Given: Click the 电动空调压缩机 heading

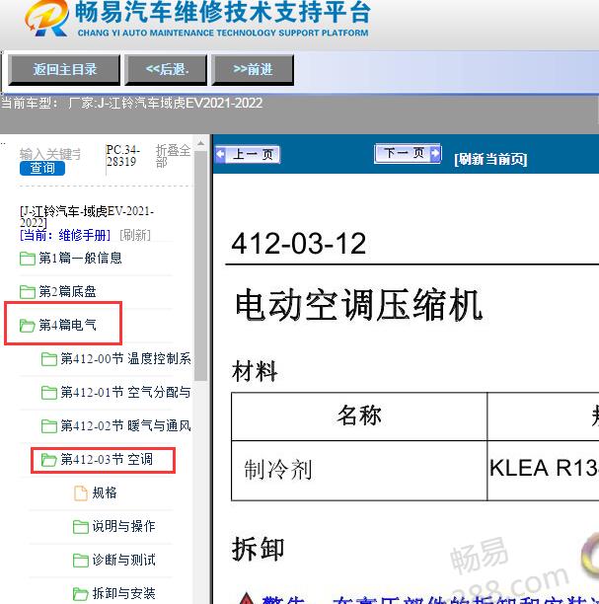Looking at the screenshot, I should coord(358,305).
